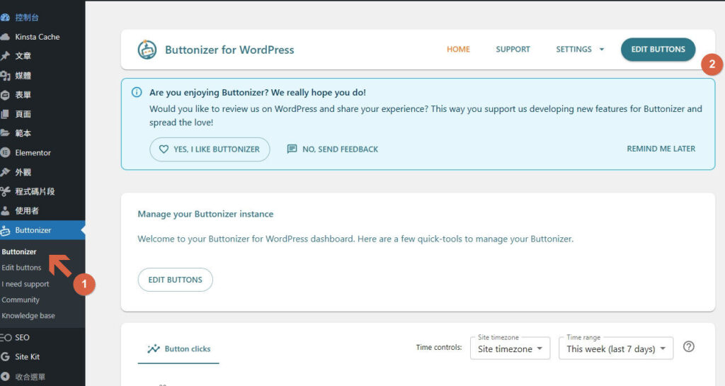Click Remind Me Later
This screenshot has height=386, width=725.
pos(661,149)
